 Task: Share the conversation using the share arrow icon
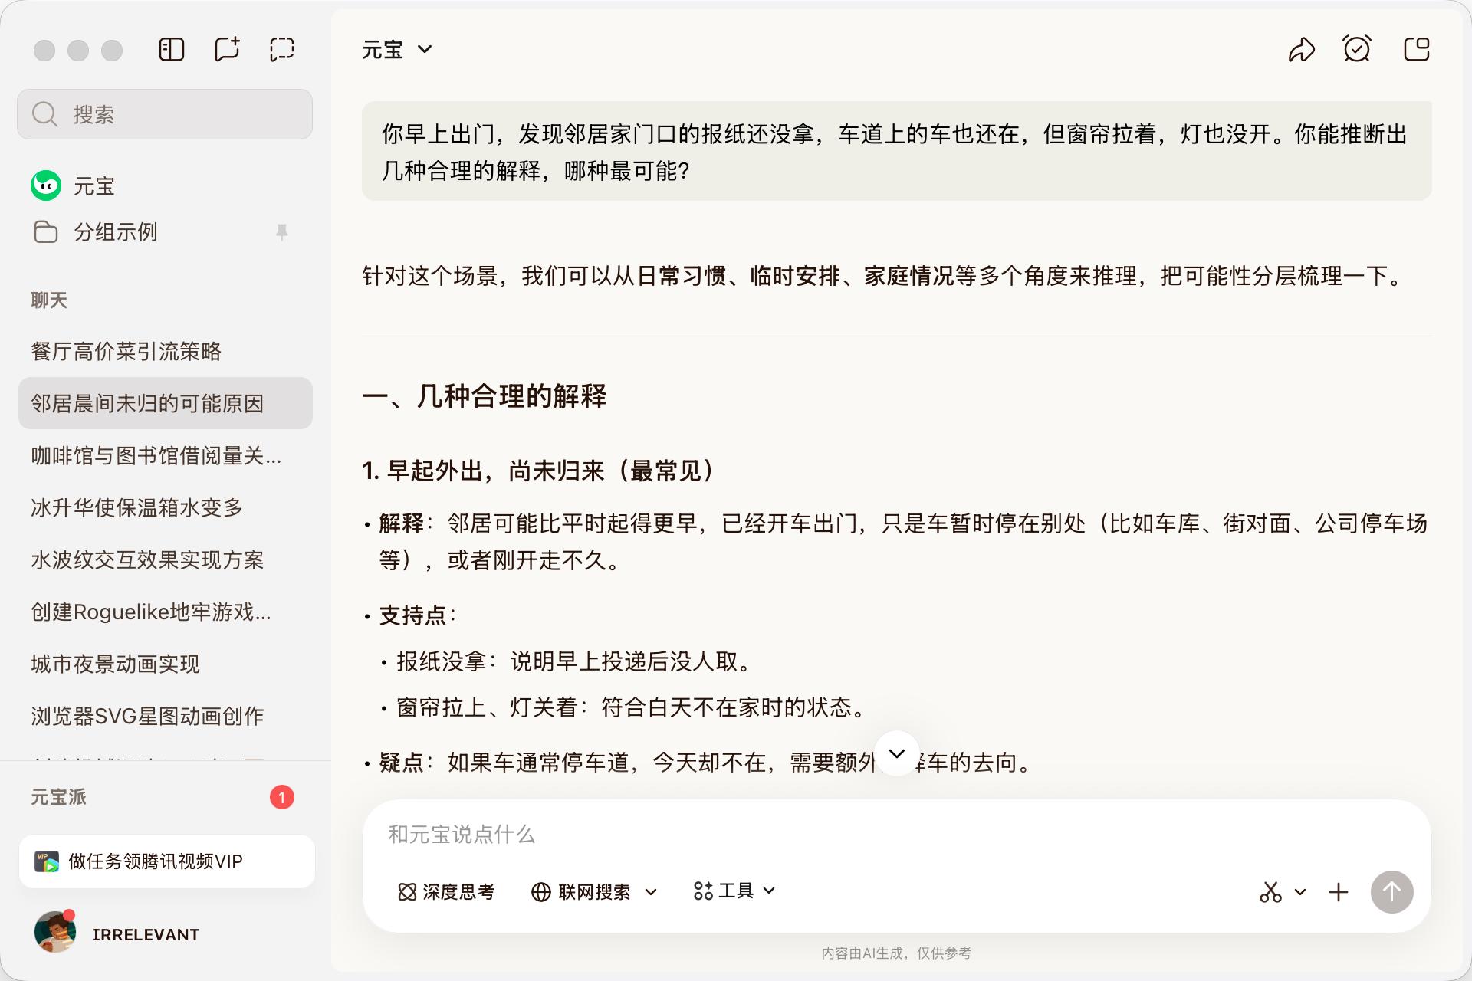(x=1302, y=49)
